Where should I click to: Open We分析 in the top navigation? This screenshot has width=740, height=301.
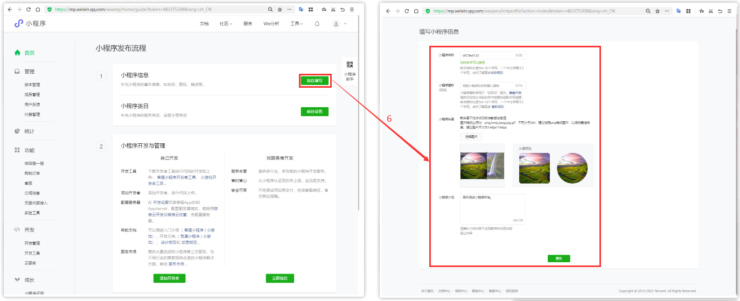(271, 24)
